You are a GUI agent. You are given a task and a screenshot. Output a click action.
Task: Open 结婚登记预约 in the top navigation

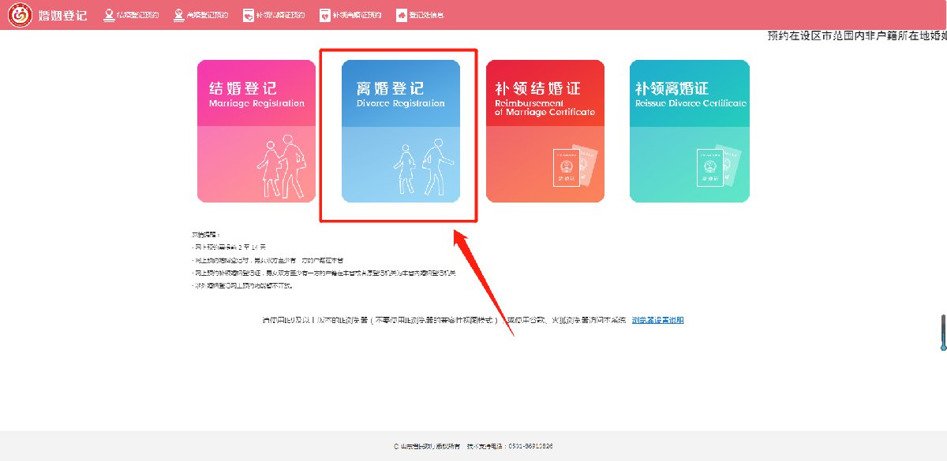(131, 15)
